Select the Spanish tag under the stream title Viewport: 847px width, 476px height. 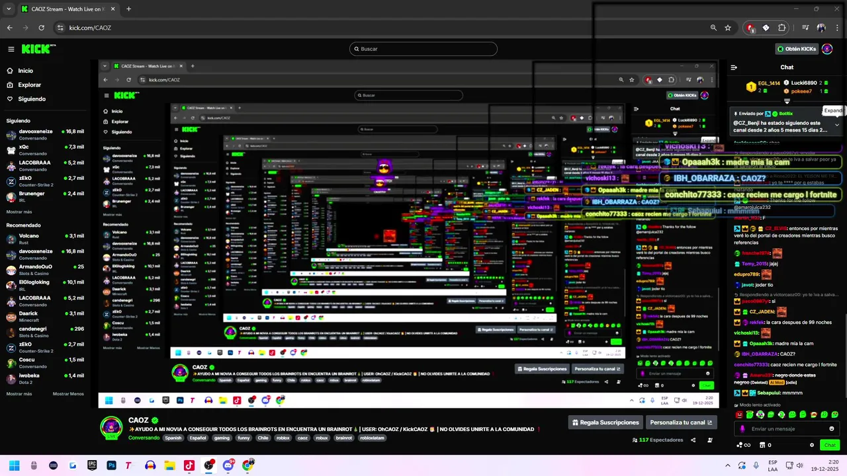(x=173, y=438)
